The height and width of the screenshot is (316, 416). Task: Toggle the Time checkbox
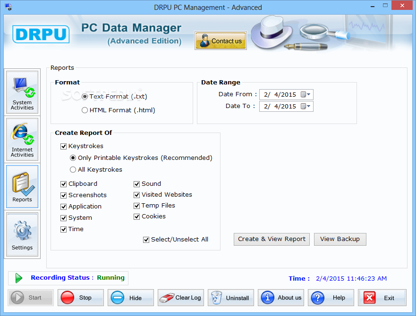(63, 229)
